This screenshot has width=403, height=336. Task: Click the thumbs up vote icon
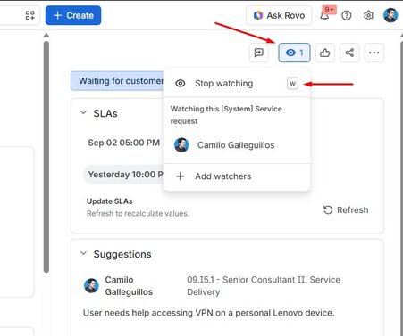click(325, 53)
